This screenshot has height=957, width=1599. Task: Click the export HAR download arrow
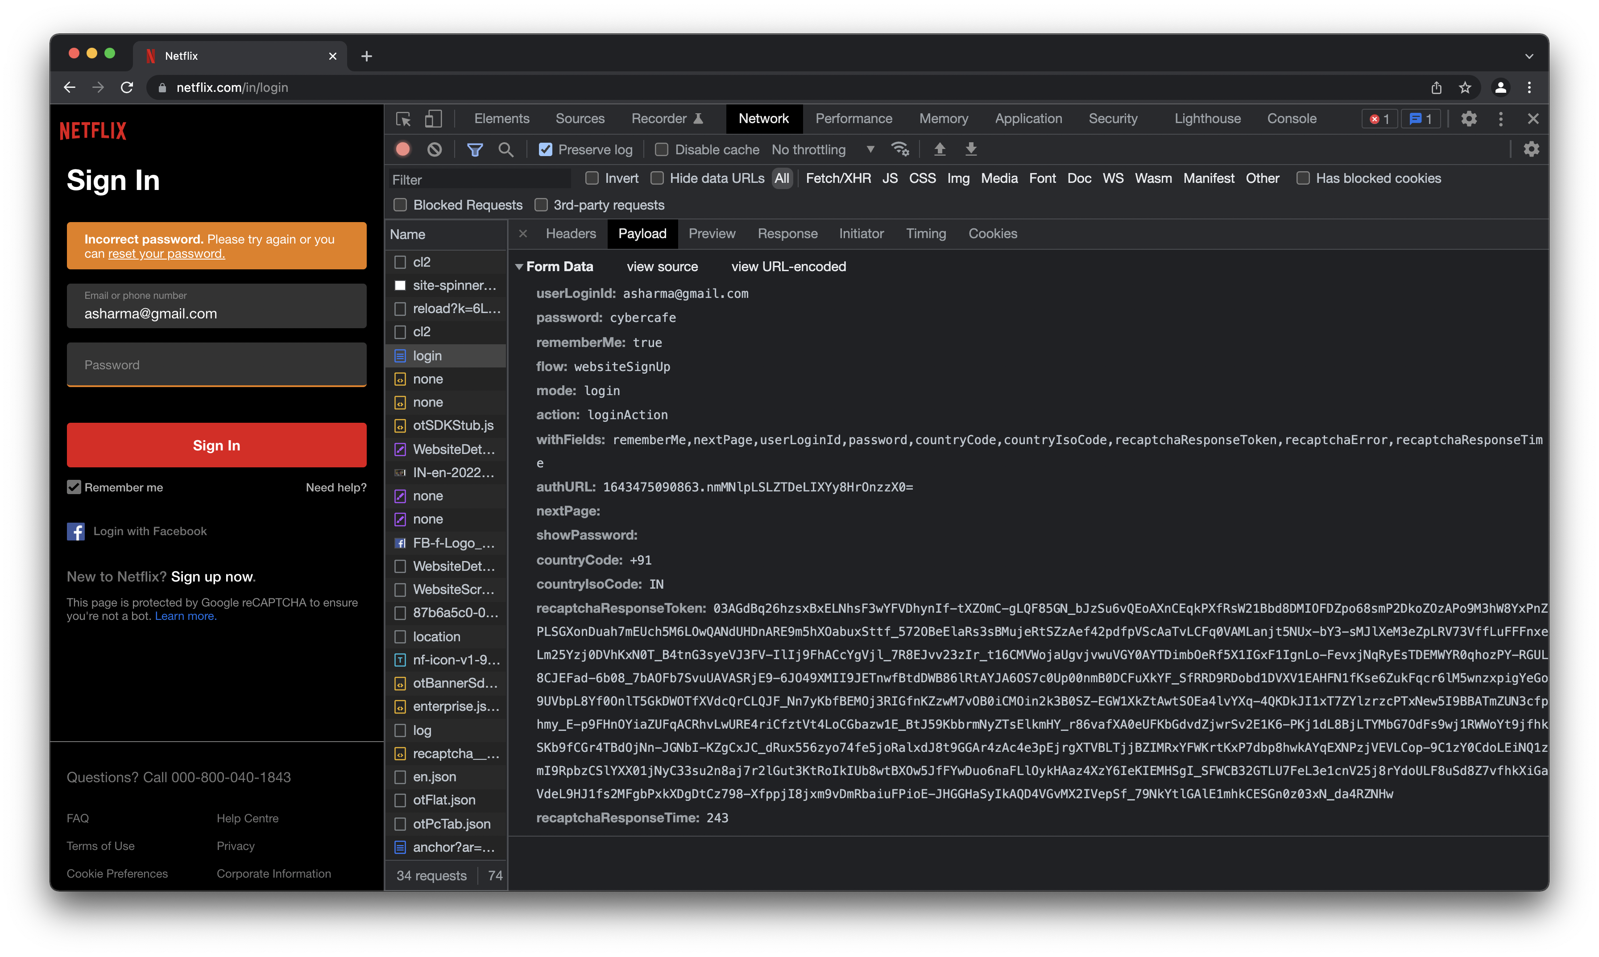[x=971, y=149]
